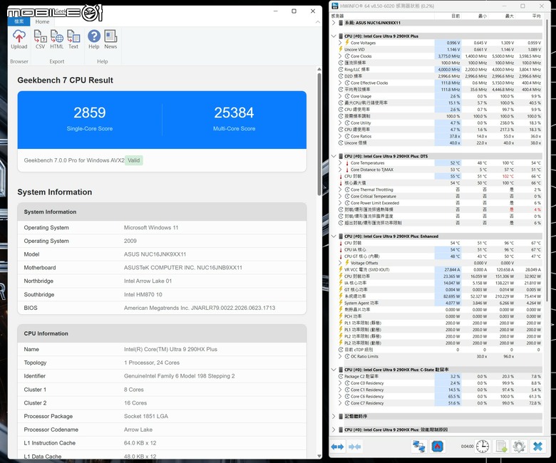Collapse the Enhanced sensor group
This screenshot has width=556, height=463.
(334, 236)
